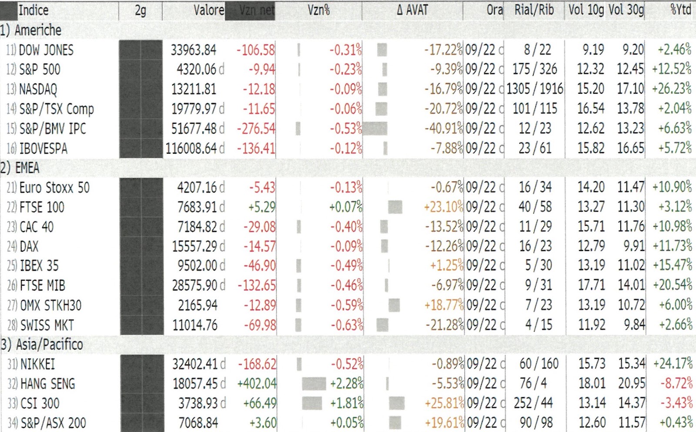Screen dimensions: 696x432
Task: Click the HANG SENG Vzn% bar
Action: coord(314,384)
